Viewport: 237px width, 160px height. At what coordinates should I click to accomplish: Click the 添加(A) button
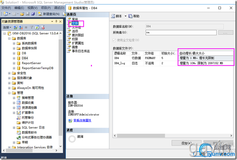click(x=186, y=143)
